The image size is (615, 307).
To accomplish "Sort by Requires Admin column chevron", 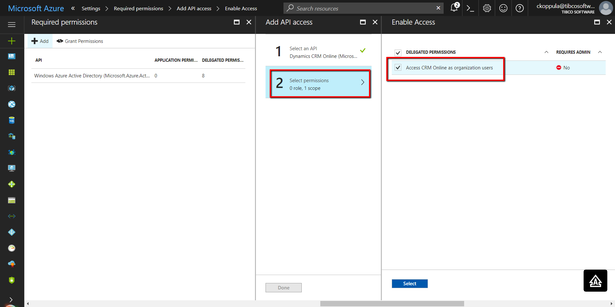I will point(600,52).
